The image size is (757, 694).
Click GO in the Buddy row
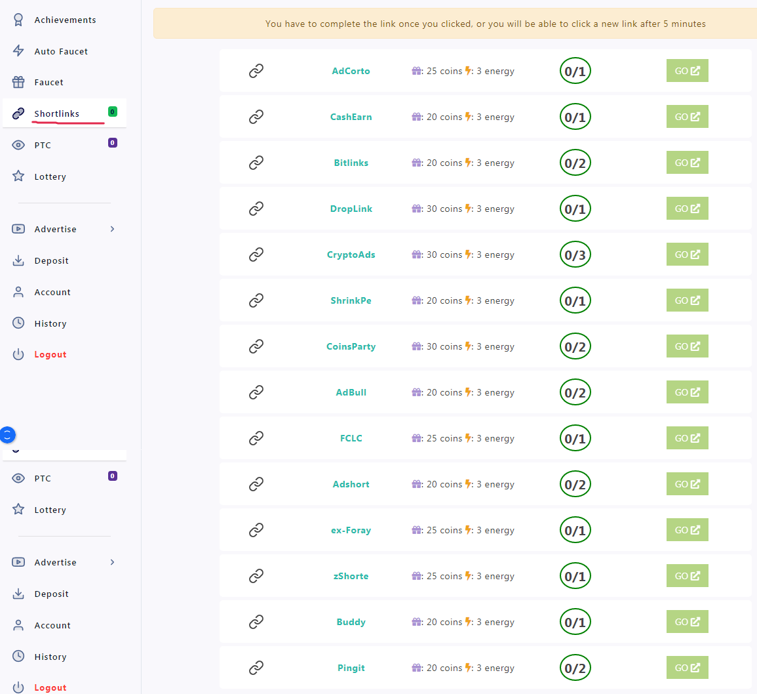pyautogui.click(x=687, y=621)
